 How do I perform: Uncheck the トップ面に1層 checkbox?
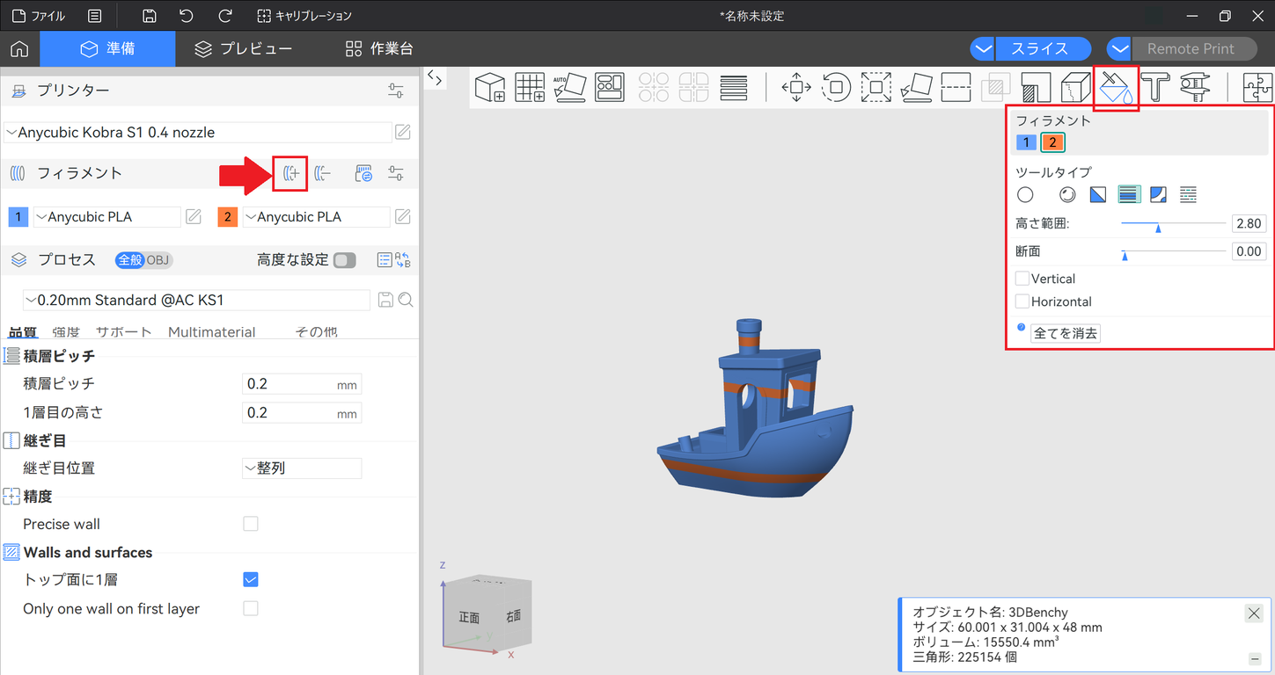tap(251, 579)
